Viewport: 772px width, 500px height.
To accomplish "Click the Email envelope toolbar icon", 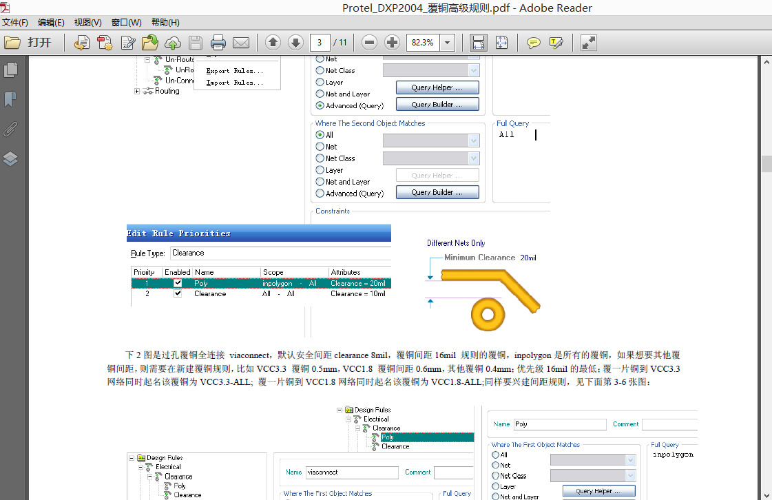I will 241,43.
